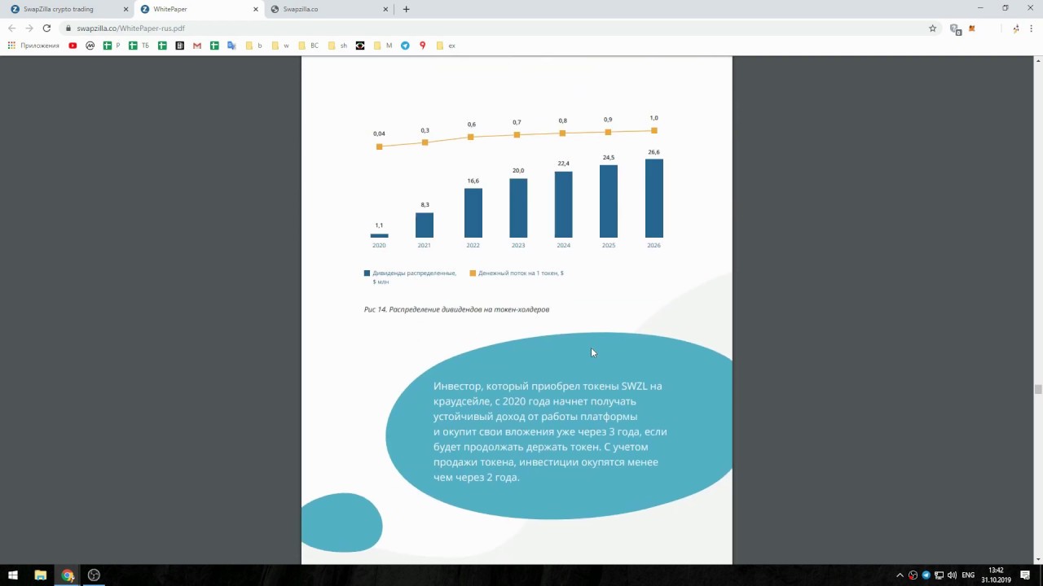Open the Chrome profile avatar
The height and width of the screenshot is (586, 1043).
[x=1016, y=28]
